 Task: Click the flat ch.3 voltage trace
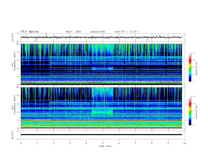101,135
